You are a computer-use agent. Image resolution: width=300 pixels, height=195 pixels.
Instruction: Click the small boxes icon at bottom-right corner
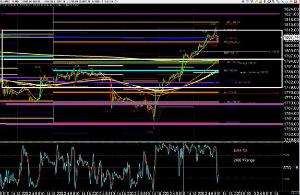pos(295,192)
